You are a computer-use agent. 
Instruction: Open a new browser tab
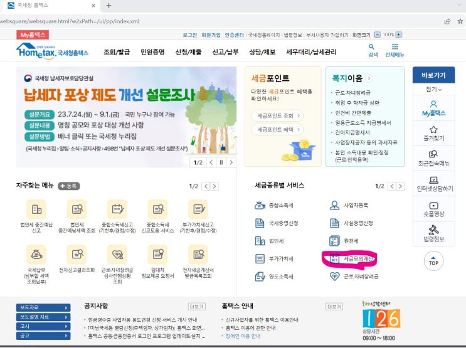[109, 6]
